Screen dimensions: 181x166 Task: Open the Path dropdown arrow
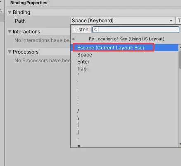[171, 21]
